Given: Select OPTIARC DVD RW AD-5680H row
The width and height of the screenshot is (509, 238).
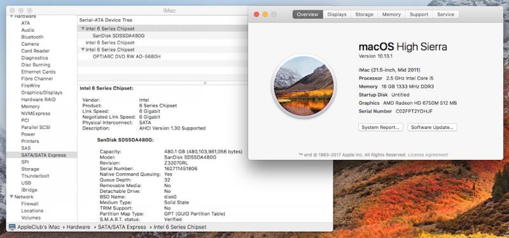Looking at the screenshot, I should [x=127, y=56].
